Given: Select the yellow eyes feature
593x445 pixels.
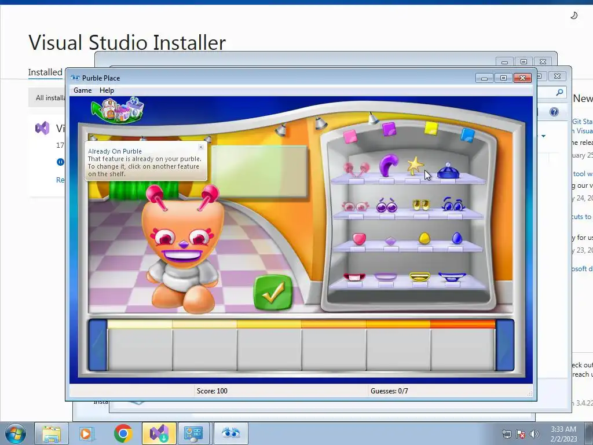Looking at the screenshot, I should point(421,205).
